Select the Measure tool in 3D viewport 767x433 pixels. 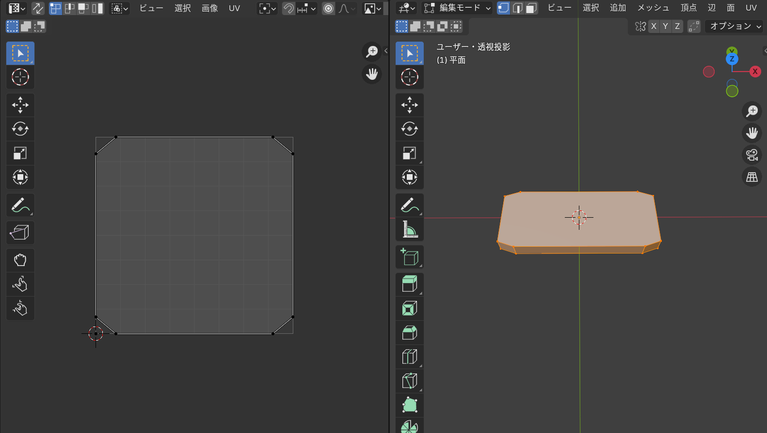(410, 229)
